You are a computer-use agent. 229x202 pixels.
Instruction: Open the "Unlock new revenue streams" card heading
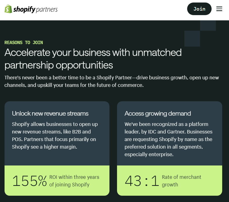click(50, 113)
